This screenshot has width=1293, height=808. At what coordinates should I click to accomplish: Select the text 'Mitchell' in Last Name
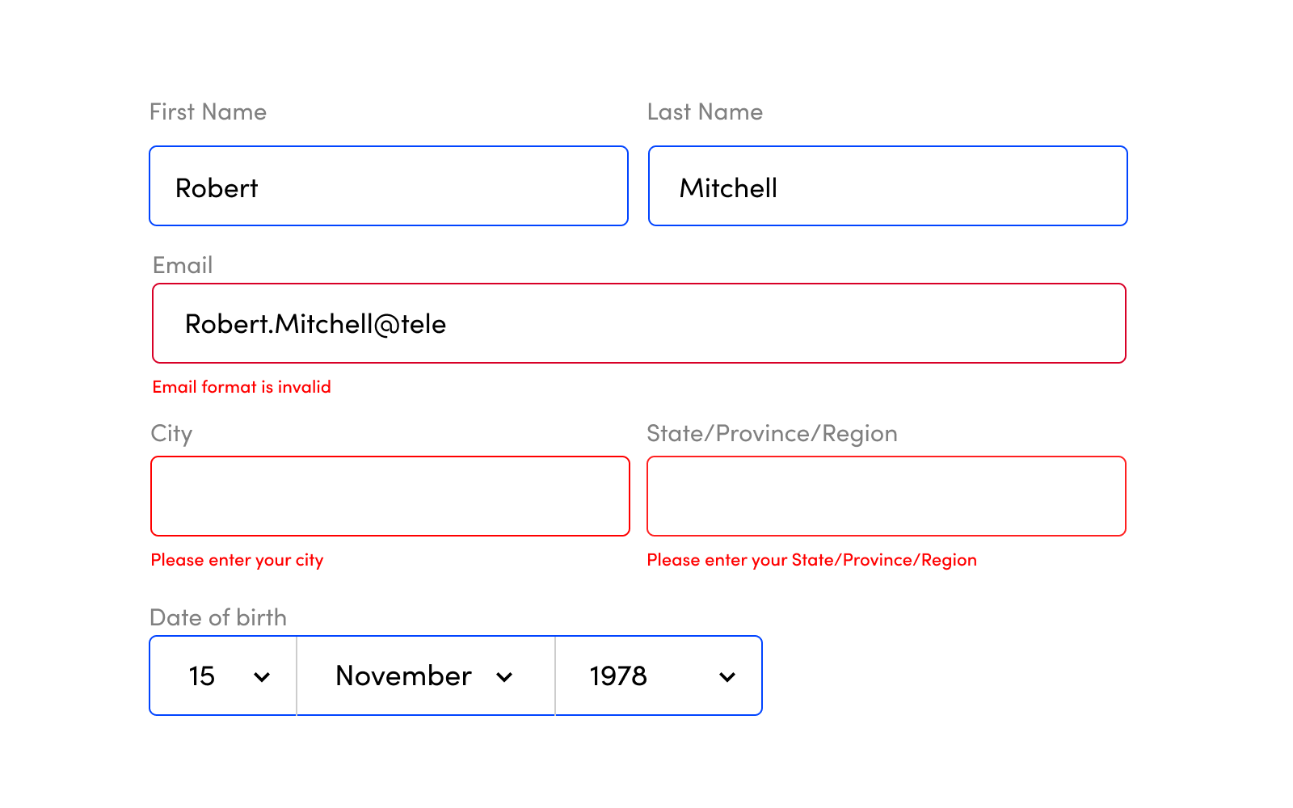click(x=728, y=187)
